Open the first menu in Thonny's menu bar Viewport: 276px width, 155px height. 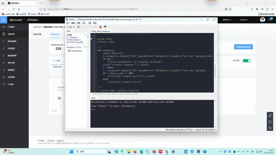click(68, 23)
